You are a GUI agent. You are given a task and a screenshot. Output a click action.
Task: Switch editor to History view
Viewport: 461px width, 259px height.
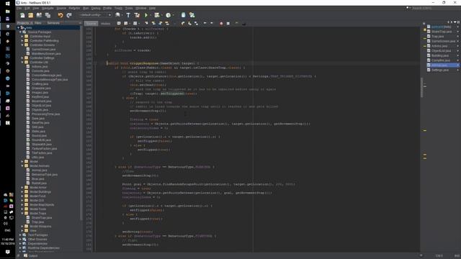tap(106, 24)
